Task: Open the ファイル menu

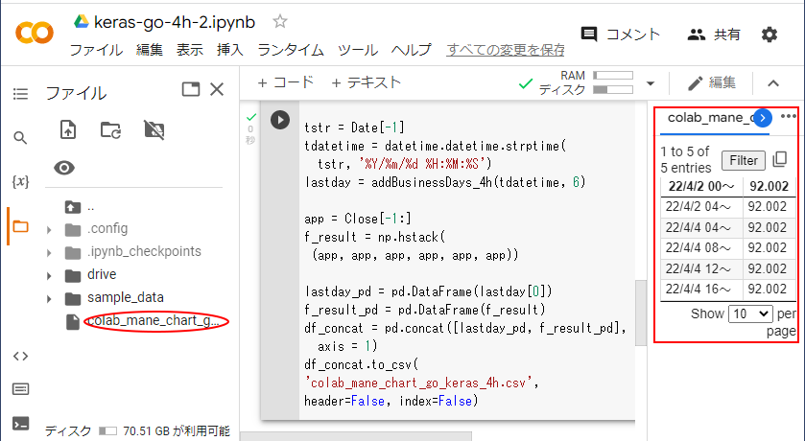Action: (x=96, y=50)
